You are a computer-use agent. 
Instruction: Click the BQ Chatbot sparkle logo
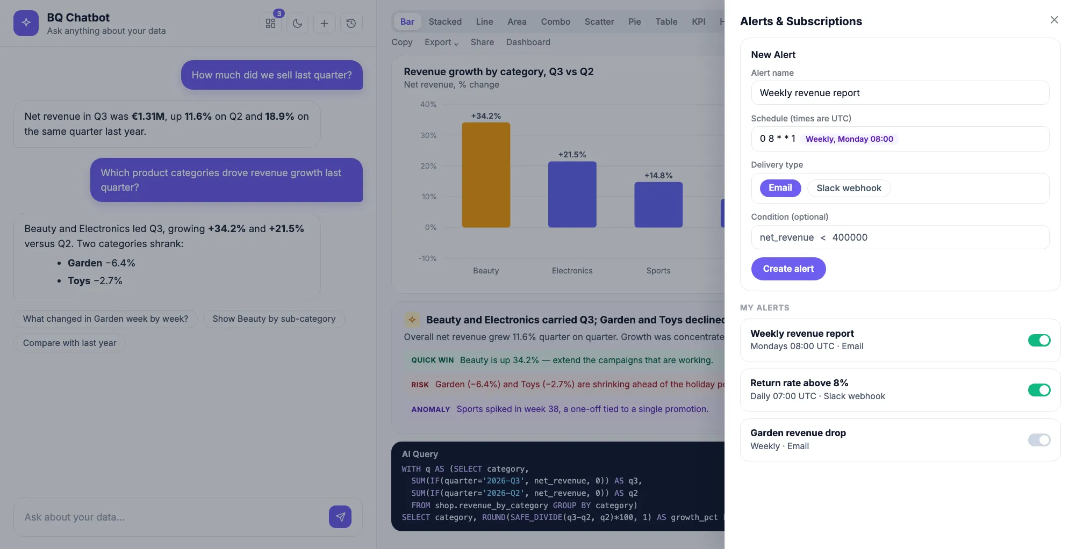click(x=26, y=23)
